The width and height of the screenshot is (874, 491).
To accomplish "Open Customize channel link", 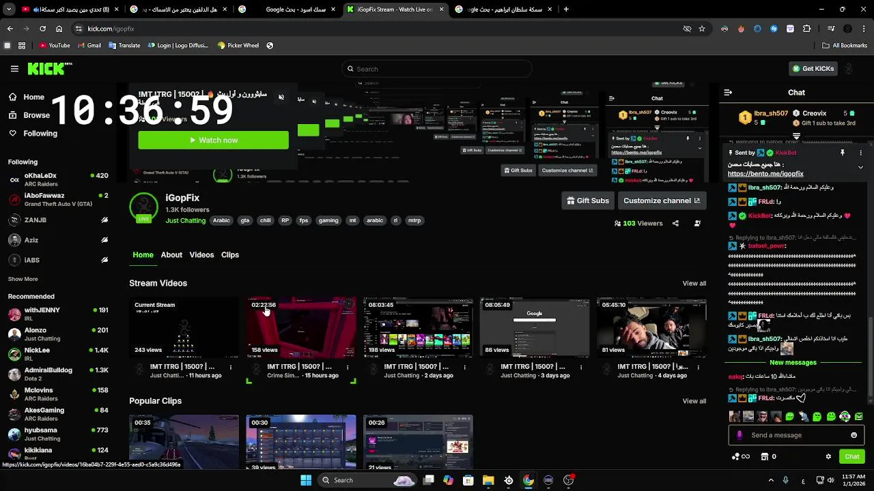I will click(x=662, y=200).
